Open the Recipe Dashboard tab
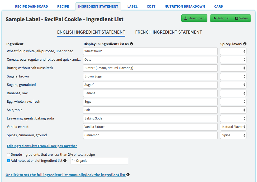Screen dimensions: 257x182 tap(31, 6)
